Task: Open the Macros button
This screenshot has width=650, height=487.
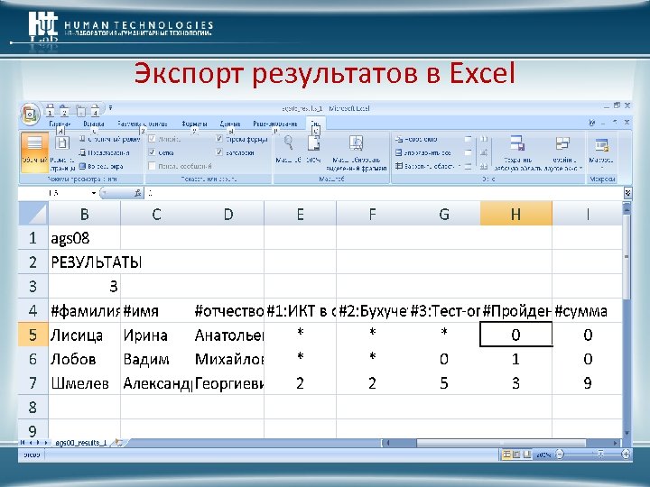Action: (601, 152)
